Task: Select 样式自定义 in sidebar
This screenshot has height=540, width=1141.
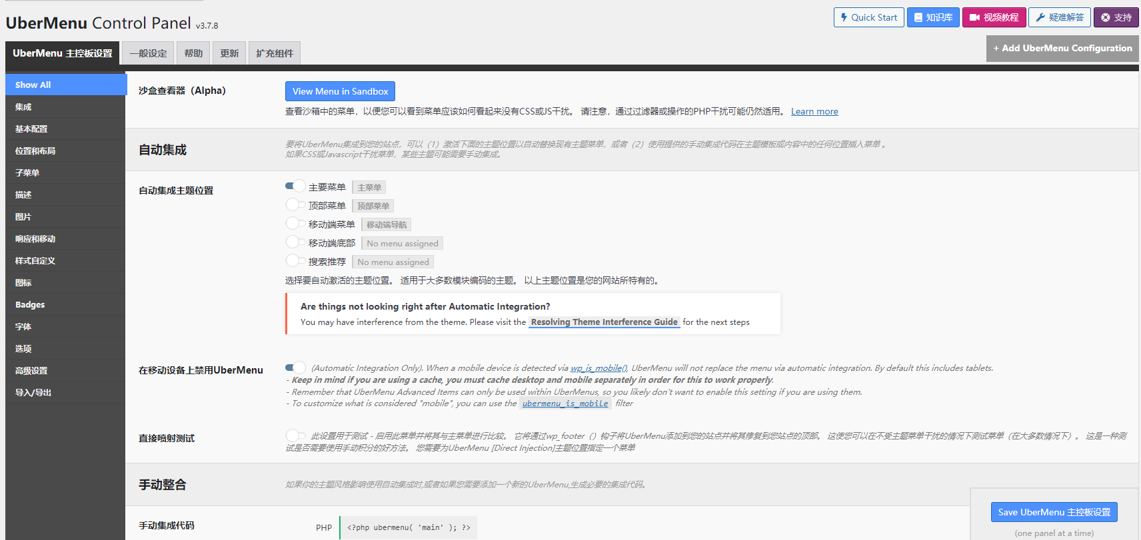Action: [65, 260]
